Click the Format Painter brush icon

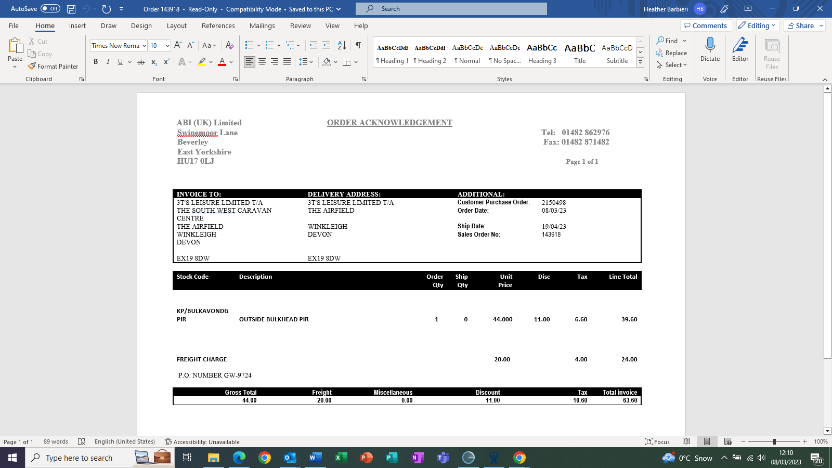pos(32,66)
